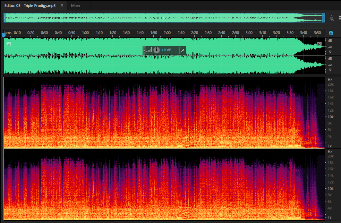Viewport: 341px width, 223px height.
Task: Click the 1k label on the top frequency scale
Action: click(330, 146)
